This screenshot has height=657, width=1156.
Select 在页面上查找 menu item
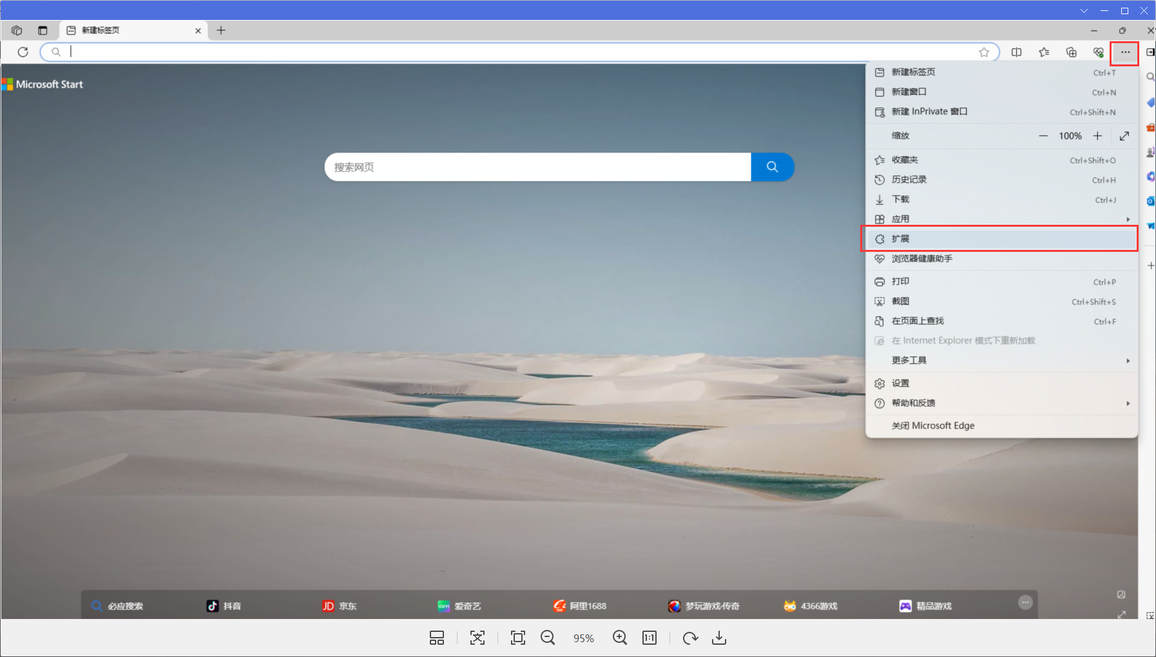coord(1002,321)
